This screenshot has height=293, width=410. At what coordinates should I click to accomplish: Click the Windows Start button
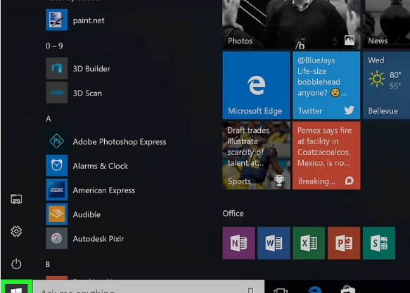[x=16, y=287]
